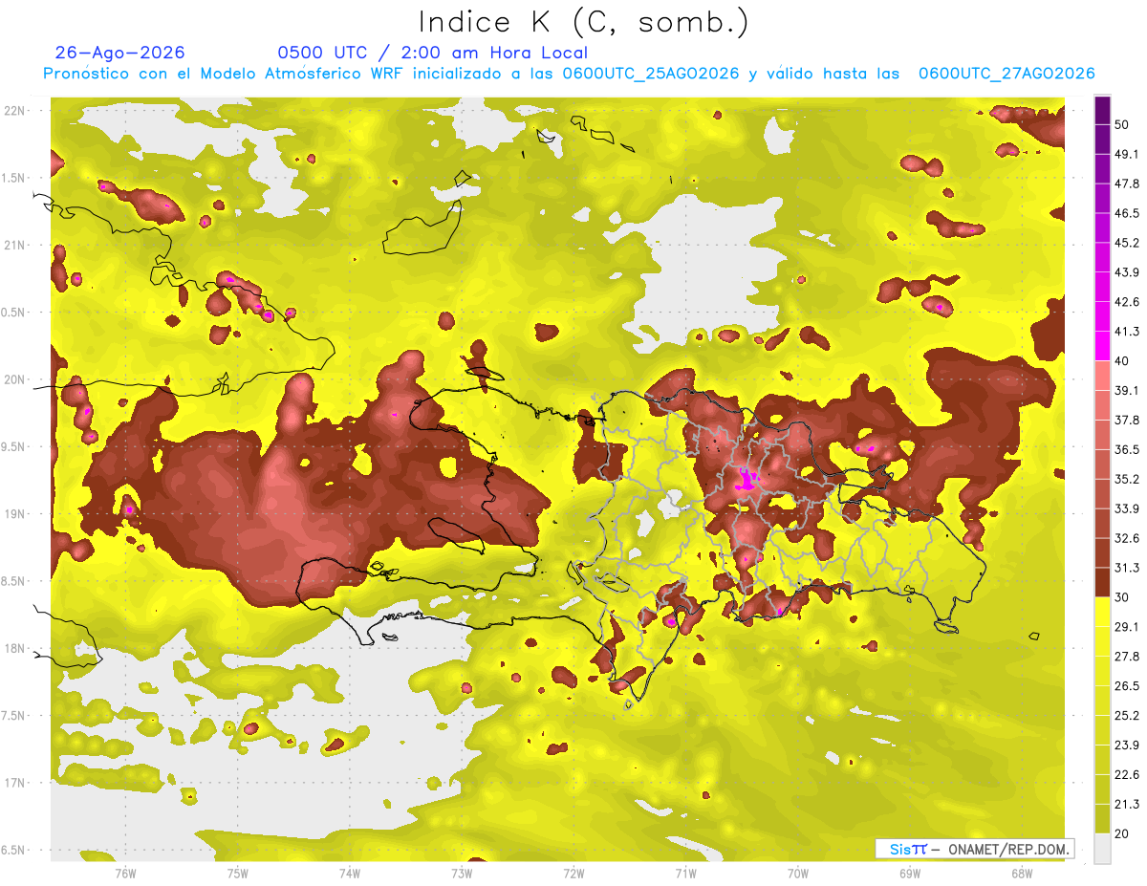The height and width of the screenshot is (886, 1147).
Task: Click the 6.5N latitude label
Action: pyautogui.click(x=13, y=850)
